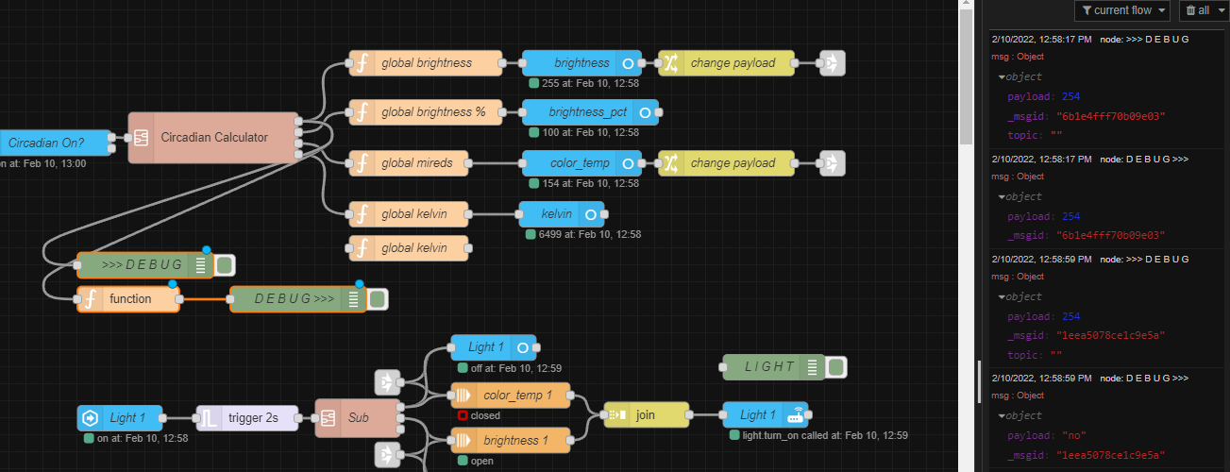The height and width of the screenshot is (472, 1230).
Task: Select the function node near DEBUG
Action: point(128,299)
